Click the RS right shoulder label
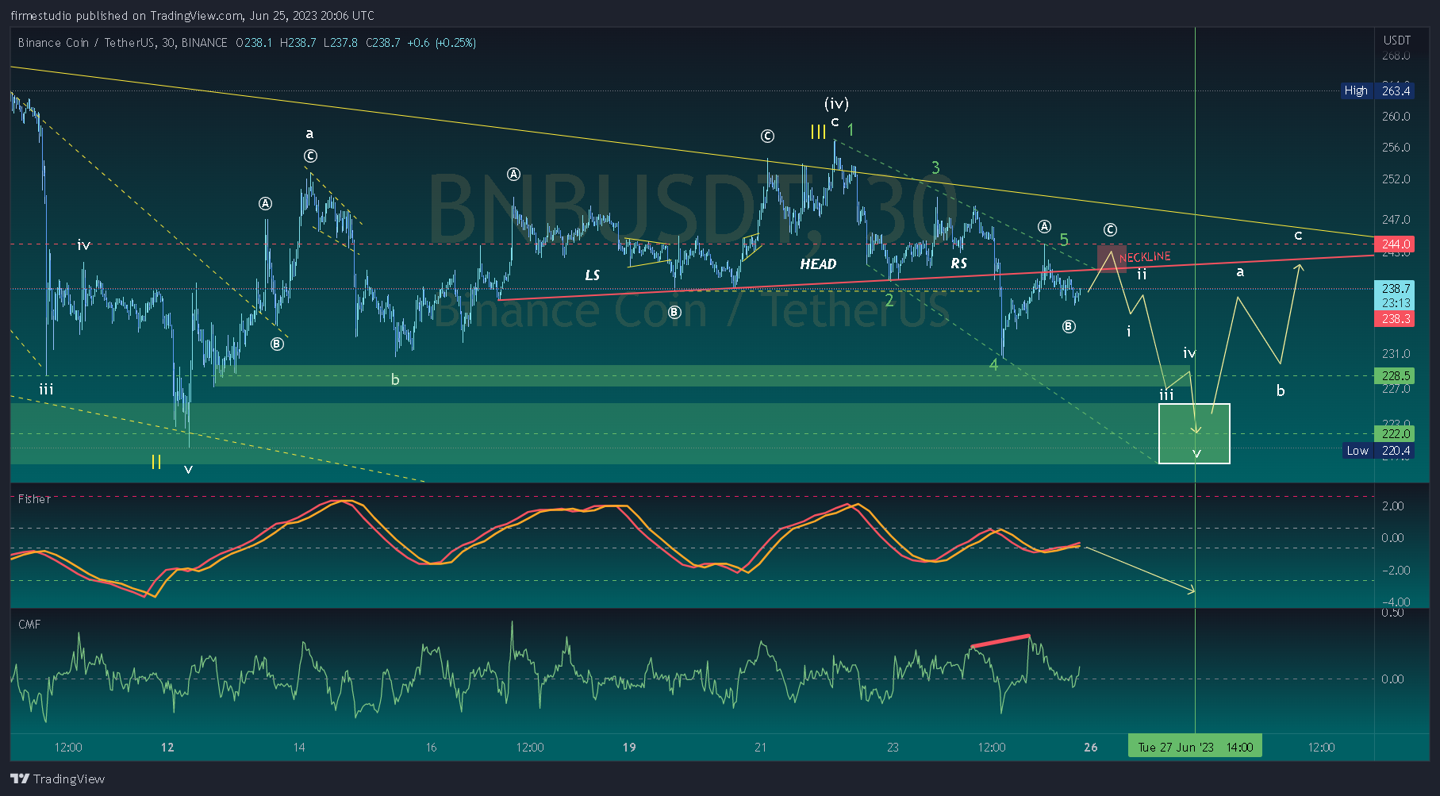1440x796 pixels. click(959, 263)
